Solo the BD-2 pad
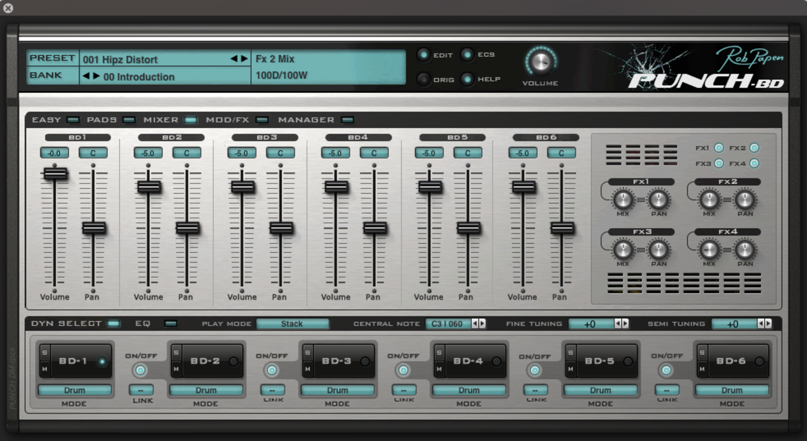807x441 pixels. (x=177, y=353)
